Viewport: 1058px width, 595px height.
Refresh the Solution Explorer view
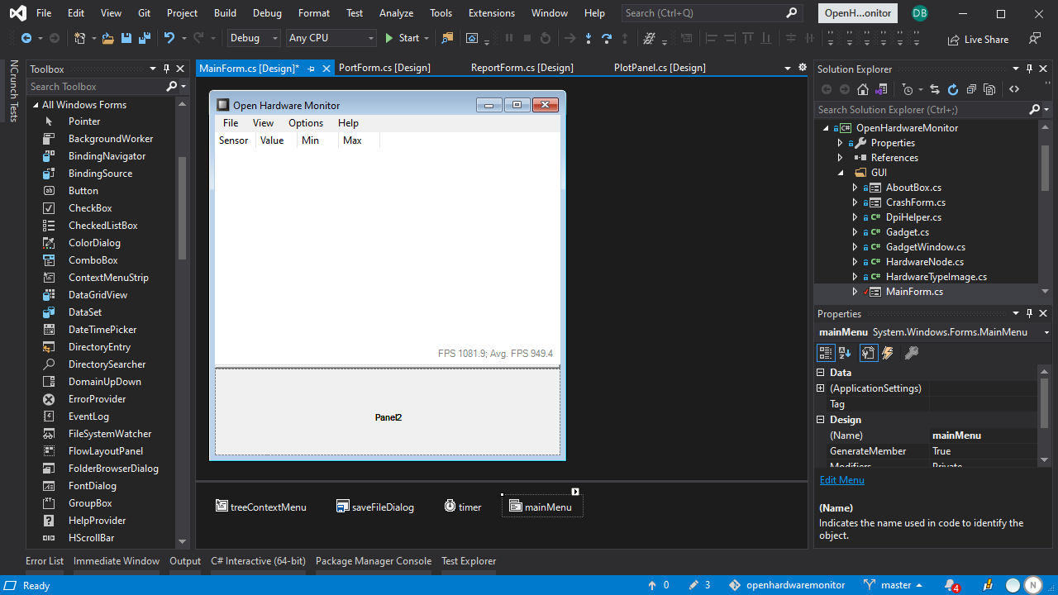click(953, 89)
